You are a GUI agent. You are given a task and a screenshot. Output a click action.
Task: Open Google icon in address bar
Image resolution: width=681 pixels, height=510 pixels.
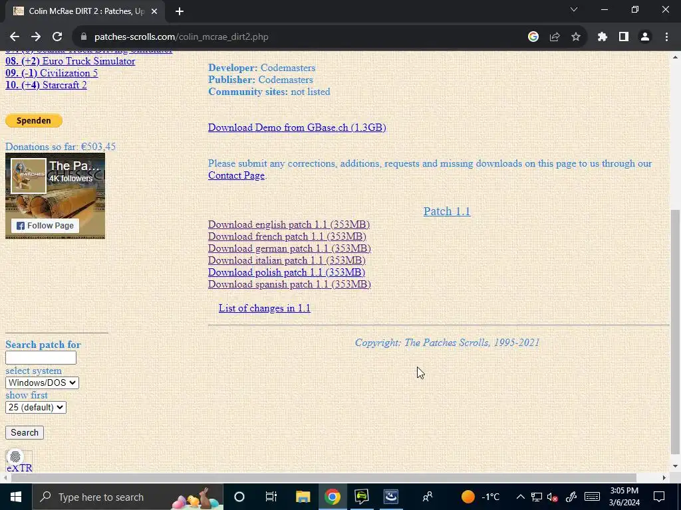[533, 37]
